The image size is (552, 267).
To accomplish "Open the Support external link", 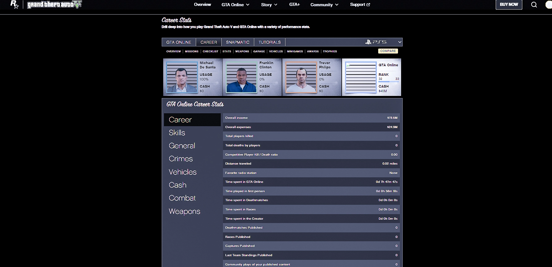I will pos(360,5).
